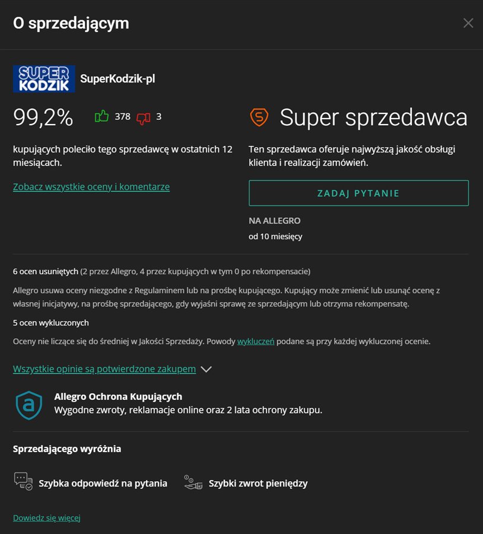Close the O sprzedającym dialog
483x534 pixels.
[x=468, y=23]
